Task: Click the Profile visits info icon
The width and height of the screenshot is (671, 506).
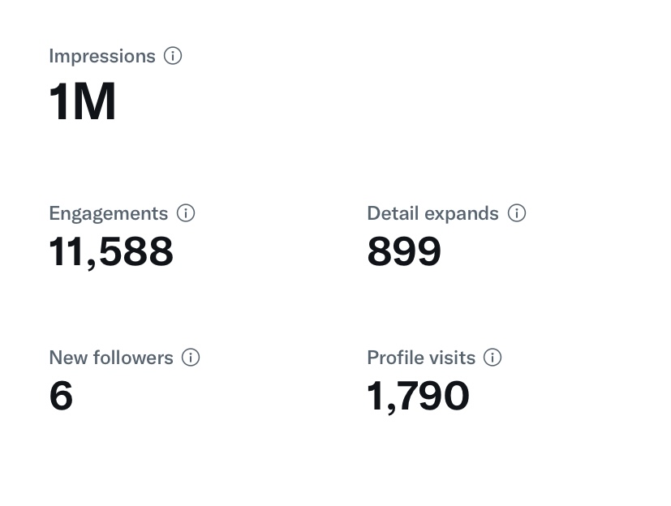Action: coord(492,357)
